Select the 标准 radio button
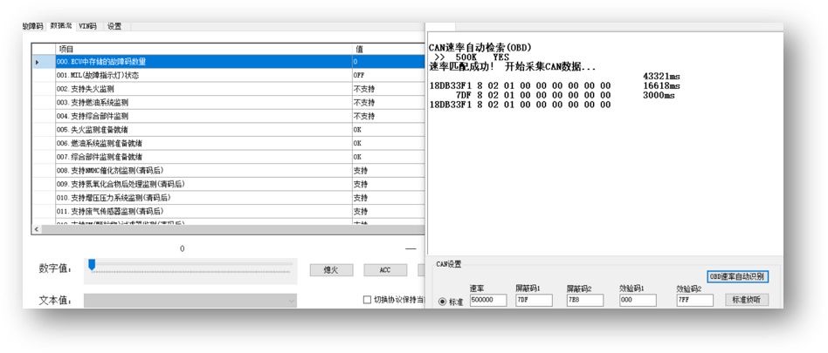Screen dimensions: 828x353 click(x=443, y=302)
